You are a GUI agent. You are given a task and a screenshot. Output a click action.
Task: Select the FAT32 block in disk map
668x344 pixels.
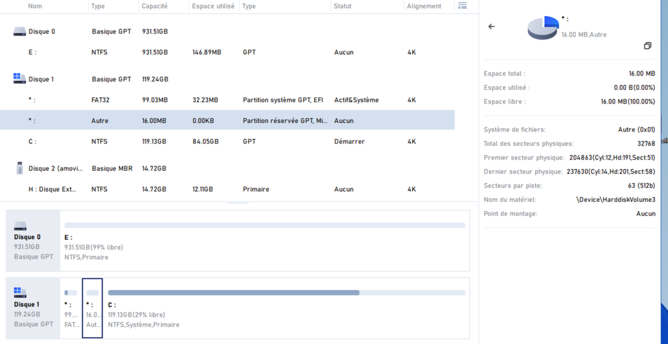pos(71,308)
